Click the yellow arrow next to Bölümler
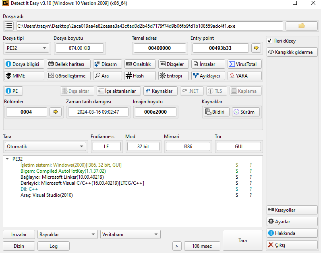This screenshot has height=253, width=321. [x=56, y=112]
